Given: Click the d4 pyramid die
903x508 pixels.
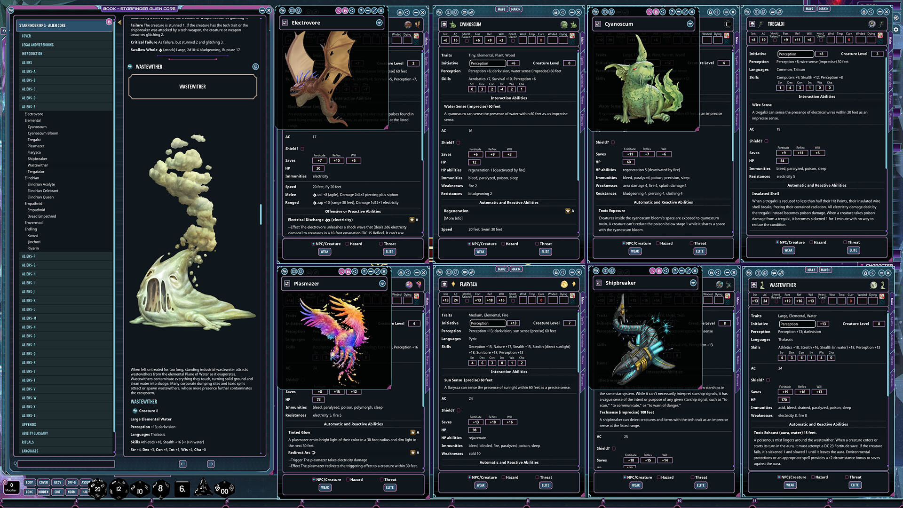Looking at the screenshot, I should (x=203, y=489).
